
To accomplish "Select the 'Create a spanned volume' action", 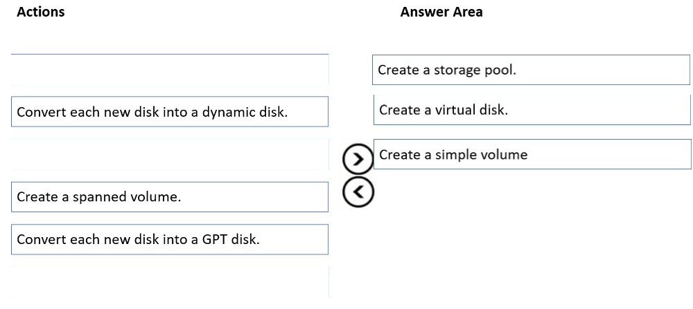I will [x=170, y=197].
